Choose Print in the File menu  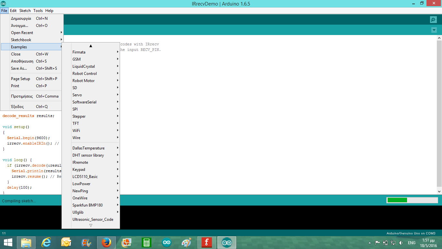(32, 86)
